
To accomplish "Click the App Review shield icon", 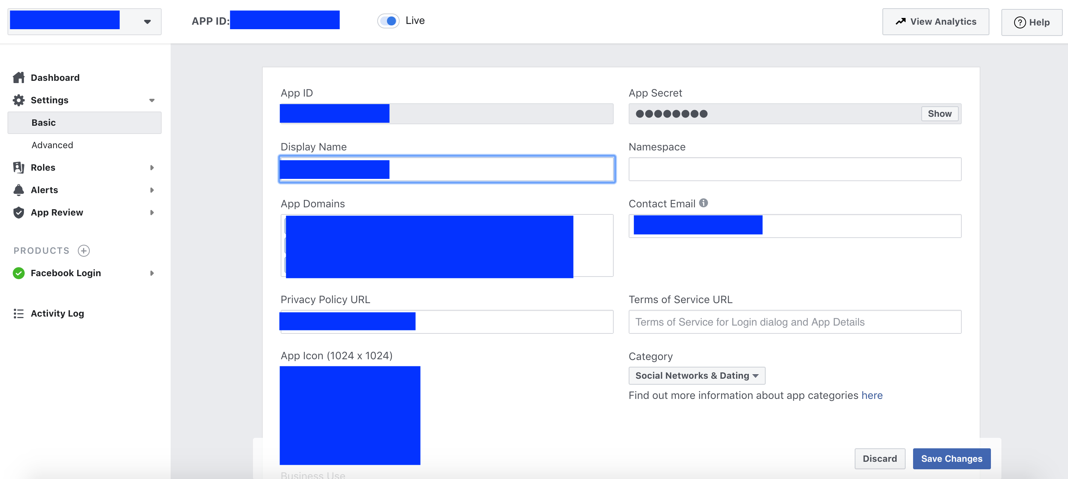I will tap(19, 212).
